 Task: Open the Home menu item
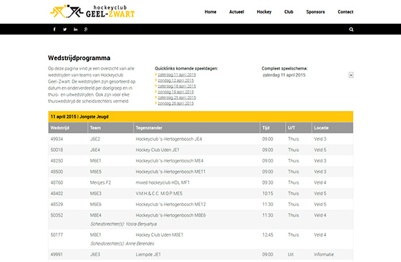point(211,11)
